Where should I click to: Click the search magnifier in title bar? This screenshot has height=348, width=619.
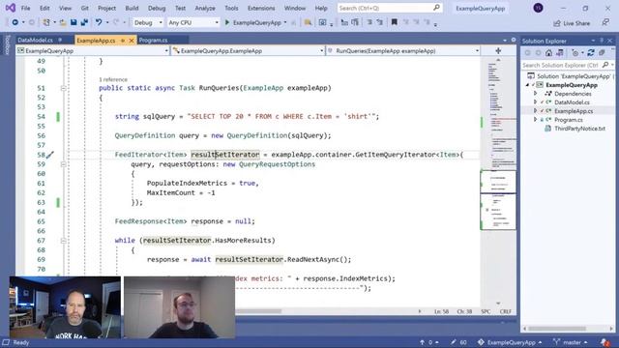(436, 8)
